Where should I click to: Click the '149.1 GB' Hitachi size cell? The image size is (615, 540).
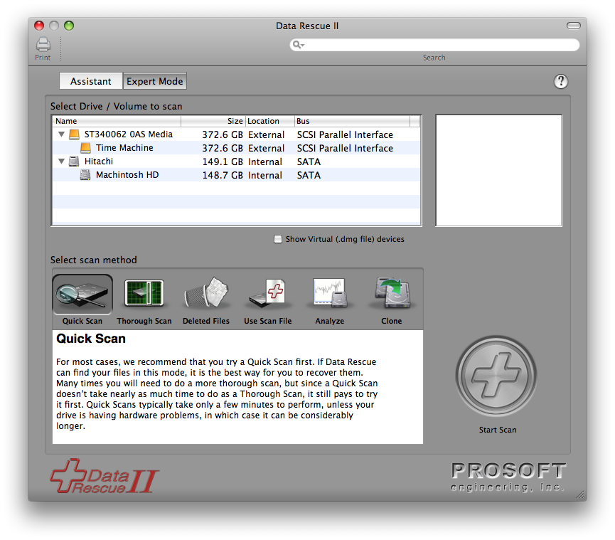(223, 162)
